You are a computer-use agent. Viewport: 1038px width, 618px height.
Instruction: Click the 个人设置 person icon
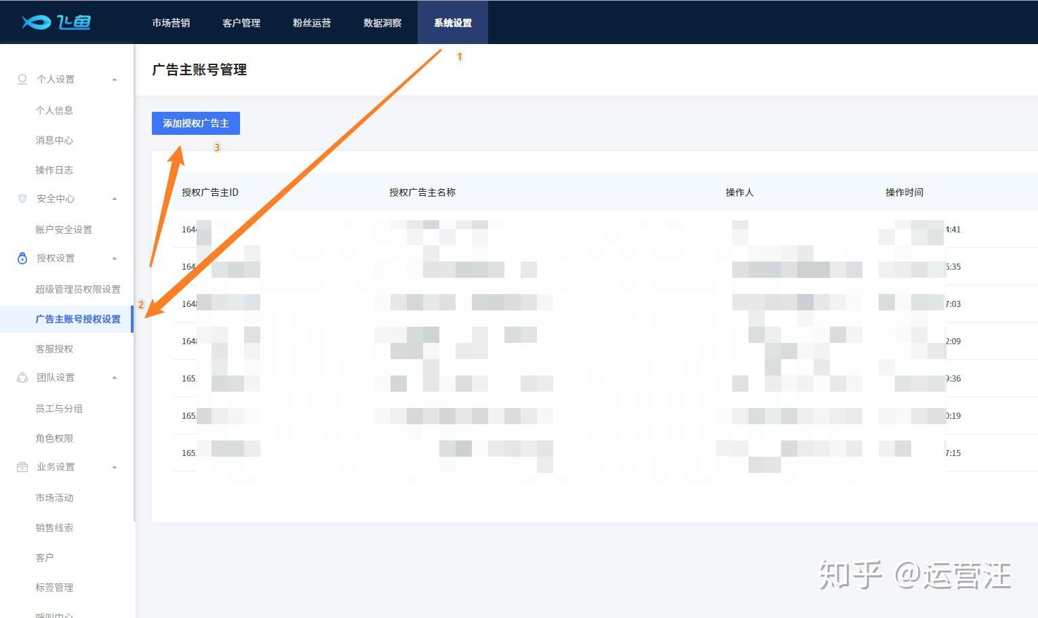pos(22,79)
